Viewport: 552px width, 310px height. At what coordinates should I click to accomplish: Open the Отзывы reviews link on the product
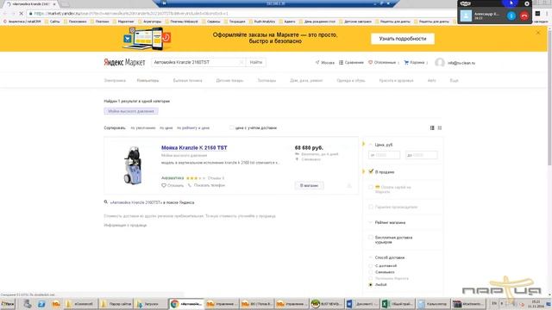pyautogui.click(x=216, y=178)
